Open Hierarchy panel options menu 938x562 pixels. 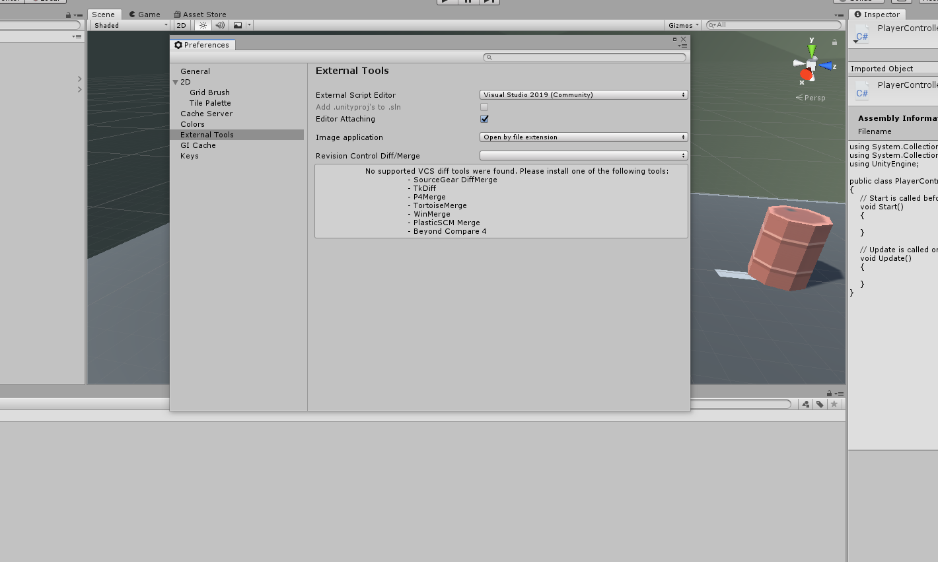click(x=78, y=15)
